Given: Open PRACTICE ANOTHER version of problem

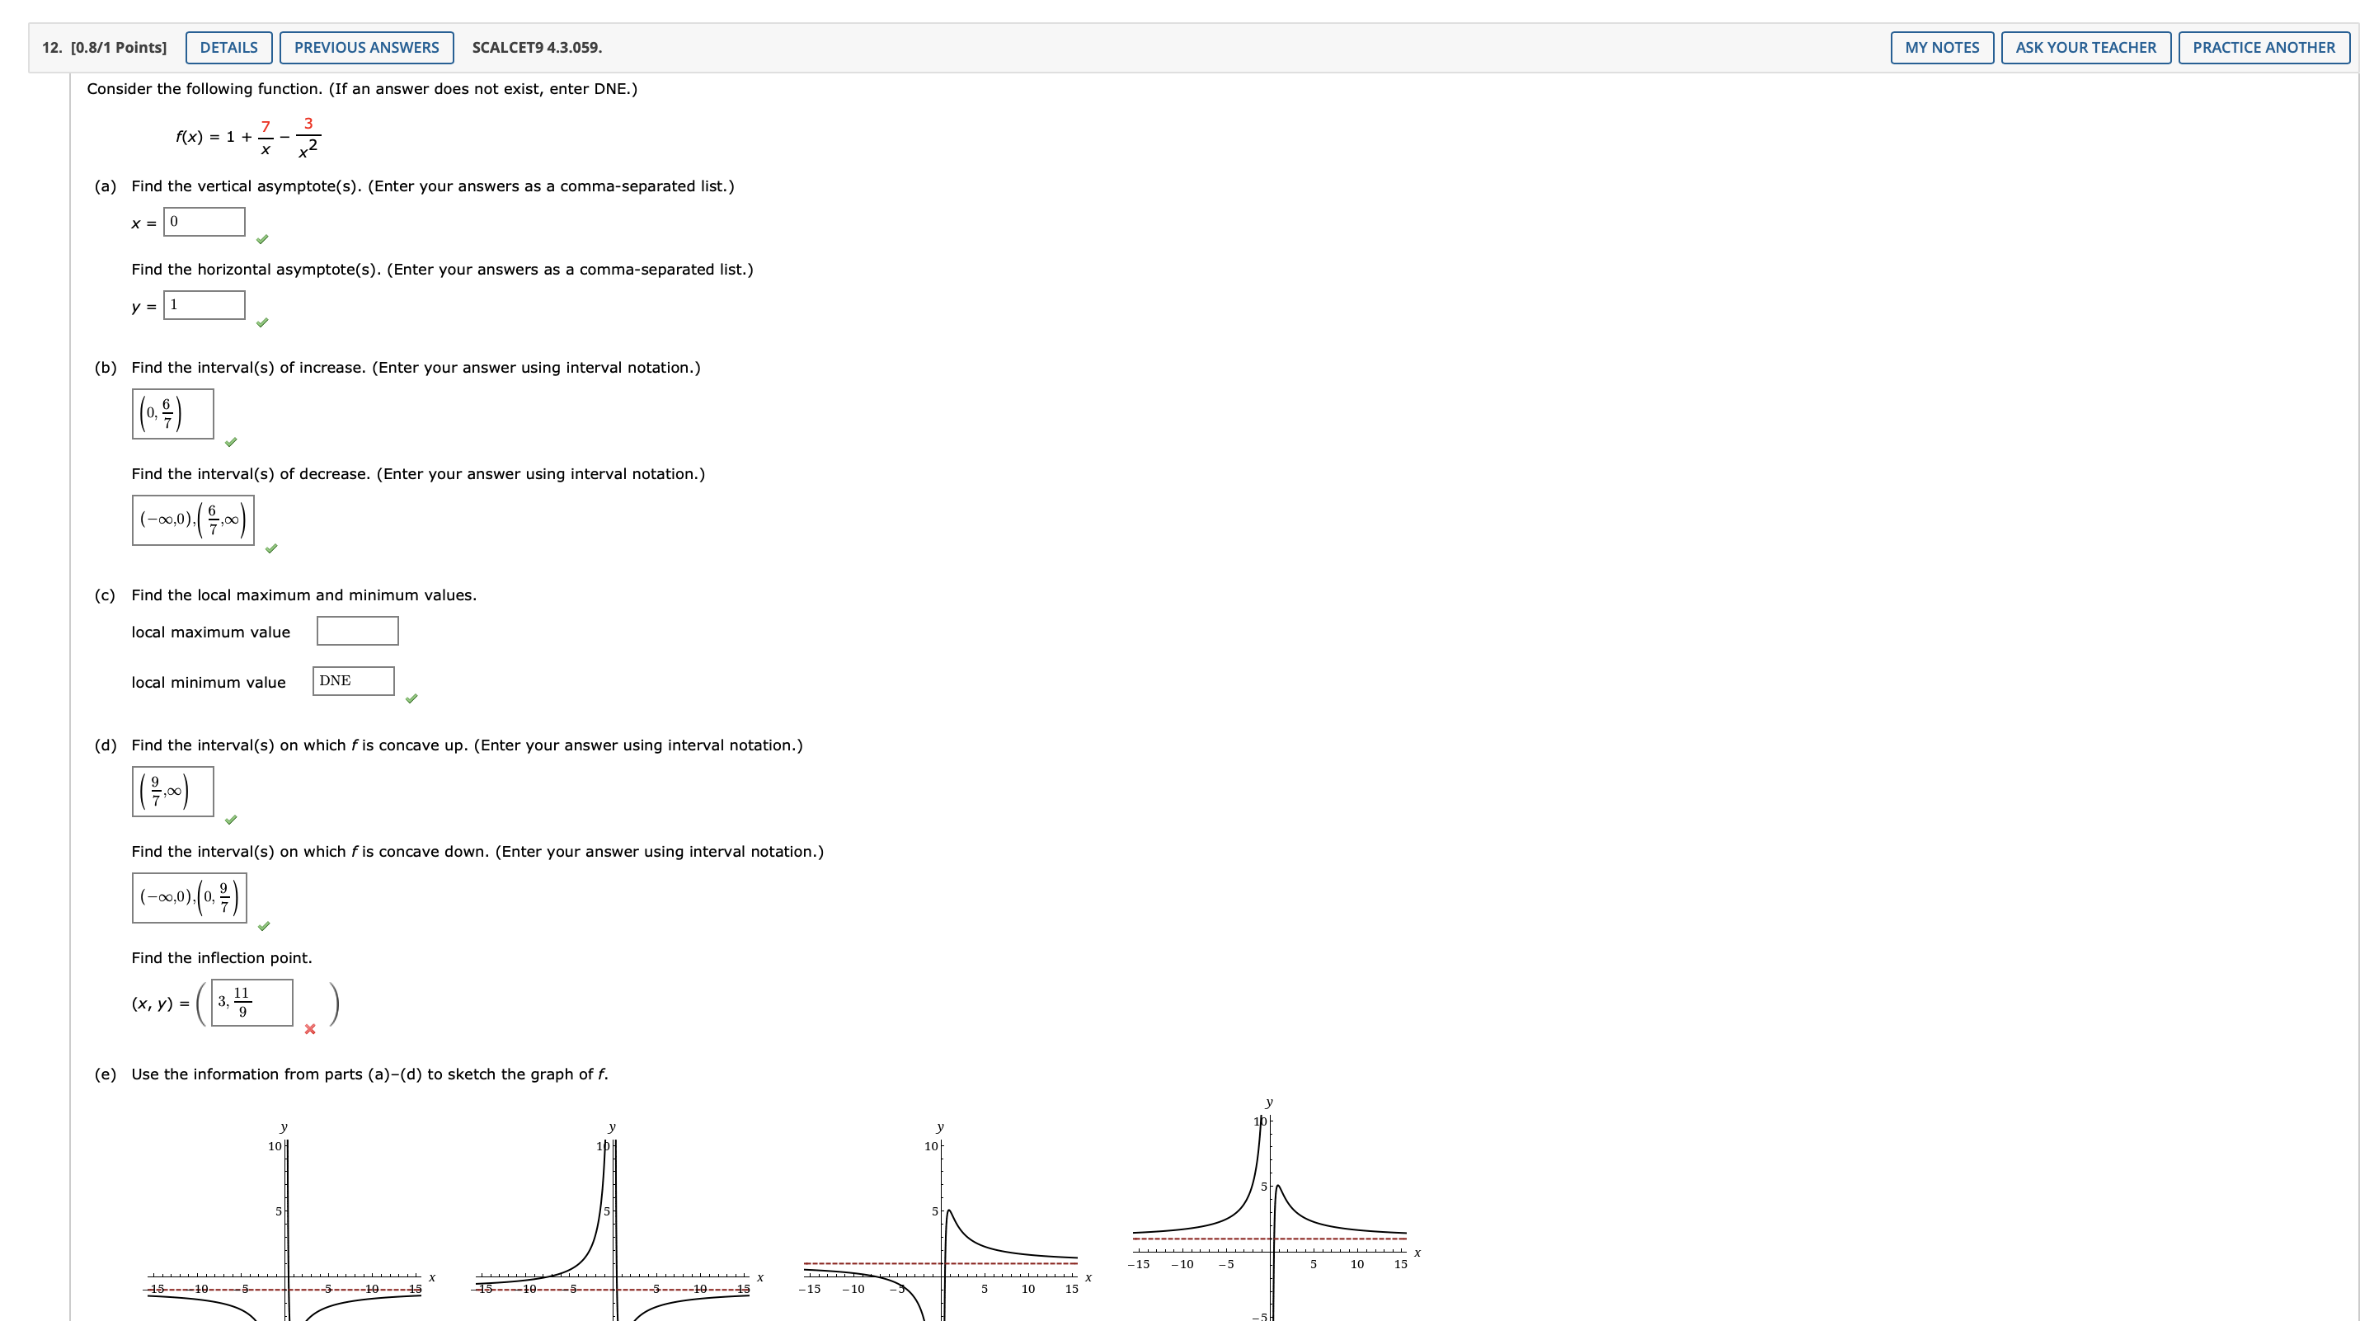Looking at the screenshot, I should (x=2263, y=47).
